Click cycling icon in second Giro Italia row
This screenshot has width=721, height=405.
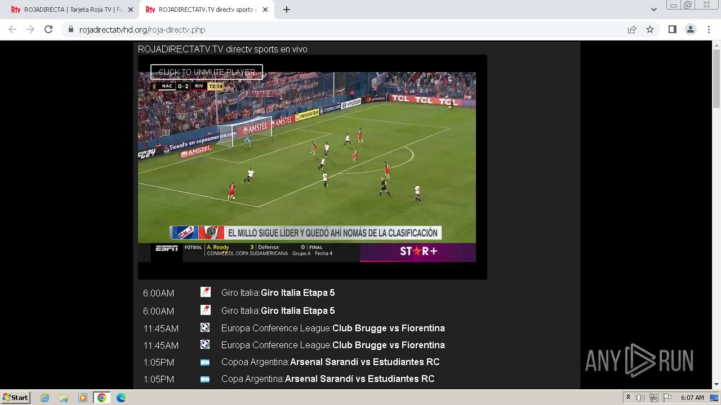(x=206, y=310)
